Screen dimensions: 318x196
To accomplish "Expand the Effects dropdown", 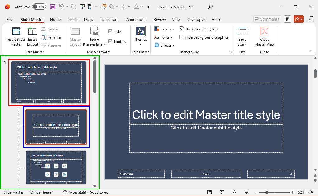I will click(165, 45).
